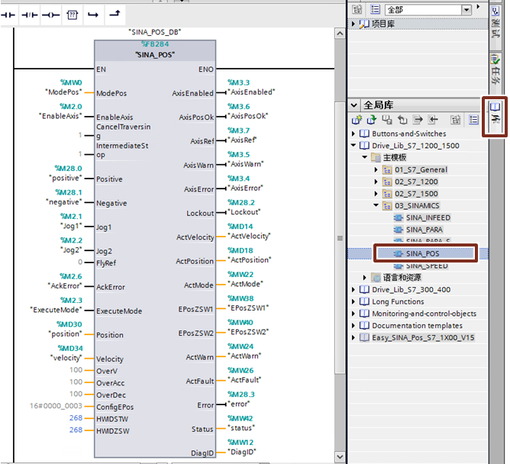
Task: Toggle details list view beside 全部 filter
Action: tap(375, 9)
